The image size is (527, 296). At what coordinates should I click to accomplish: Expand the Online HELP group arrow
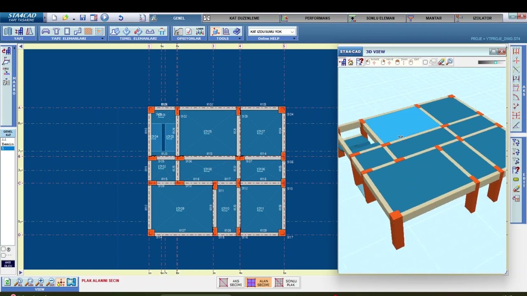point(294,39)
